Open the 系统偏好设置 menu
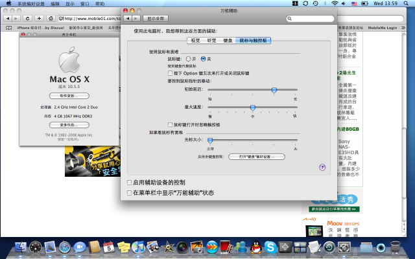Viewport: 415px width, 259px height. pyautogui.click(x=31, y=4)
